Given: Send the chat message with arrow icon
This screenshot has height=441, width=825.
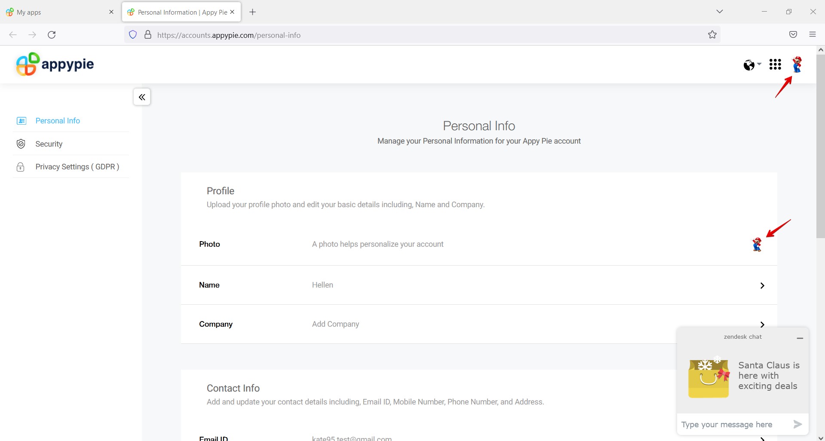Looking at the screenshot, I should tap(797, 425).
